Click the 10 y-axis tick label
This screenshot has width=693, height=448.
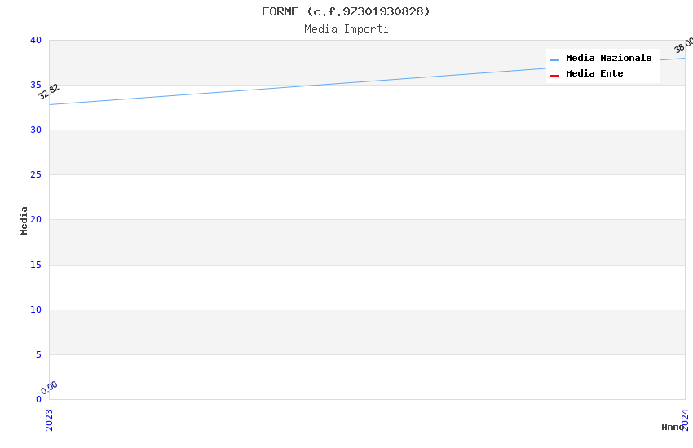click(x=36, y=310)
